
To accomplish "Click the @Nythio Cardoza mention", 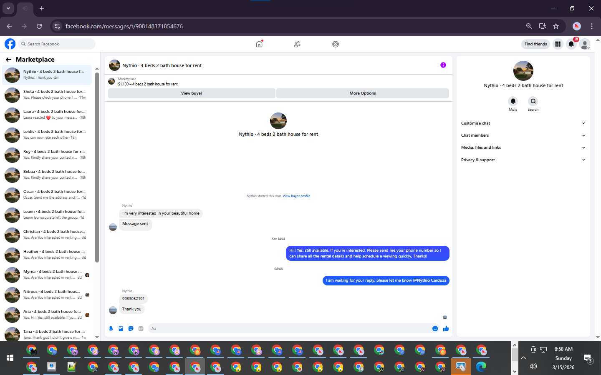I will 429,280.
